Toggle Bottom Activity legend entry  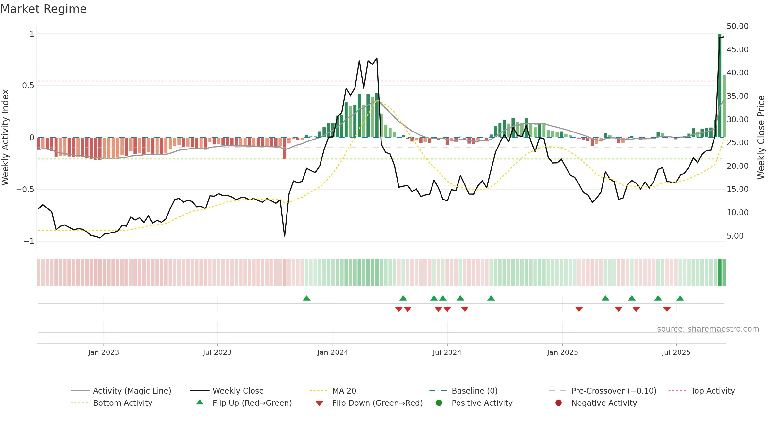[x=111, y=403]
